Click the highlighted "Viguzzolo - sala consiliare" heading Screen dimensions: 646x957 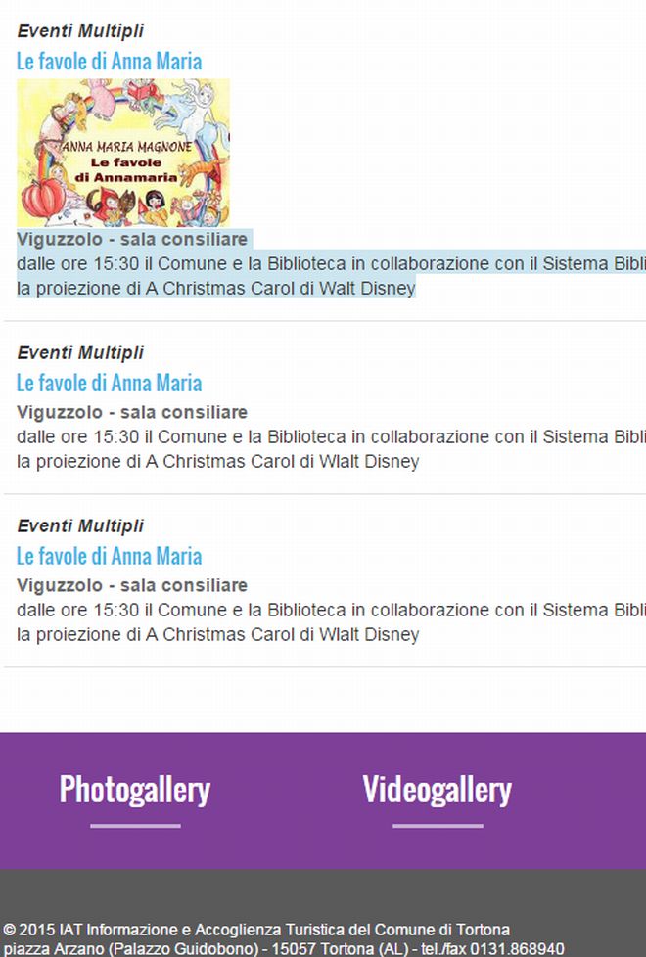(132, 239)
